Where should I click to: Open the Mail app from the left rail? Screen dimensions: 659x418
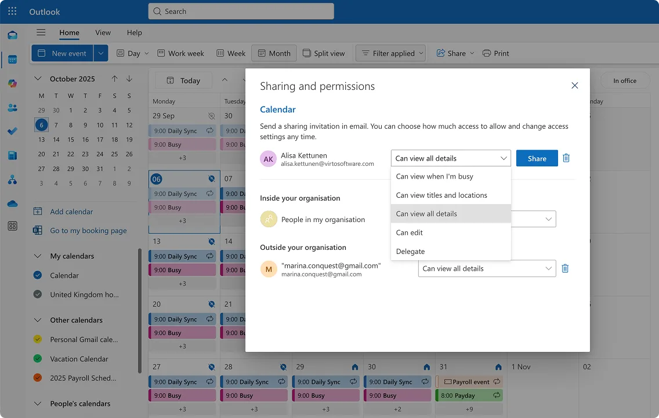click(x=12, y=35)
